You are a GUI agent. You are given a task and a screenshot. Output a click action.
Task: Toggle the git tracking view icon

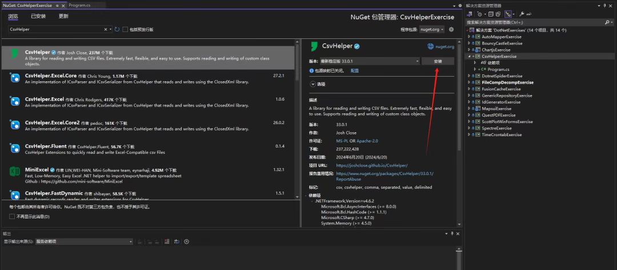coord(508,14)
